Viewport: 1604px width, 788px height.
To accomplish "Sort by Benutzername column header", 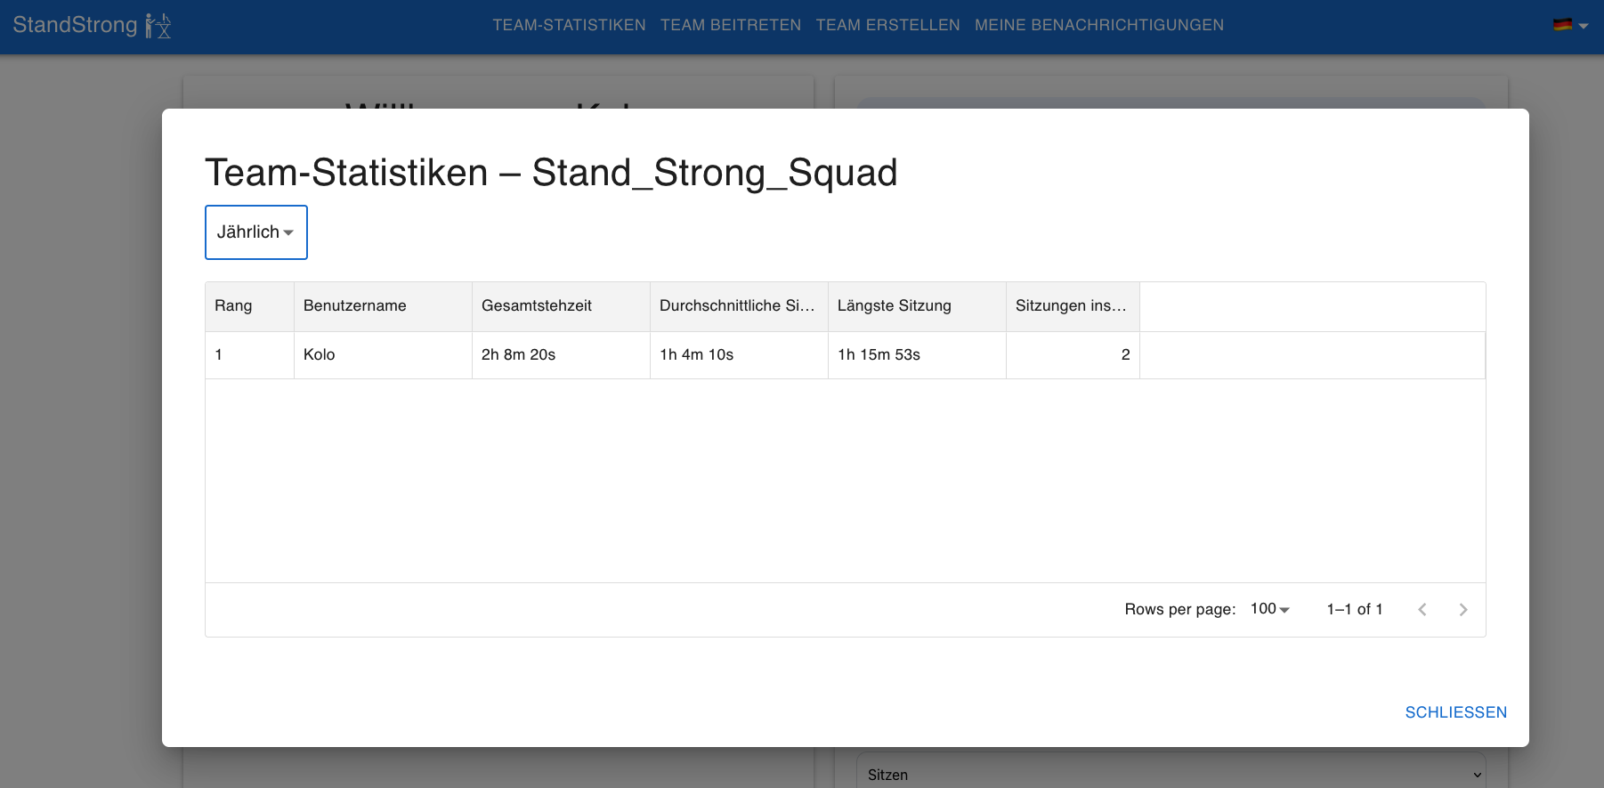I will coord(384,306).
